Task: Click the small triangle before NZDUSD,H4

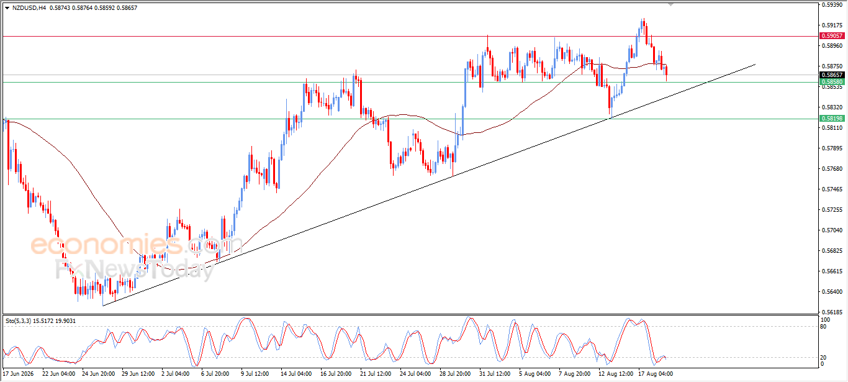Action: click(7, 7)
